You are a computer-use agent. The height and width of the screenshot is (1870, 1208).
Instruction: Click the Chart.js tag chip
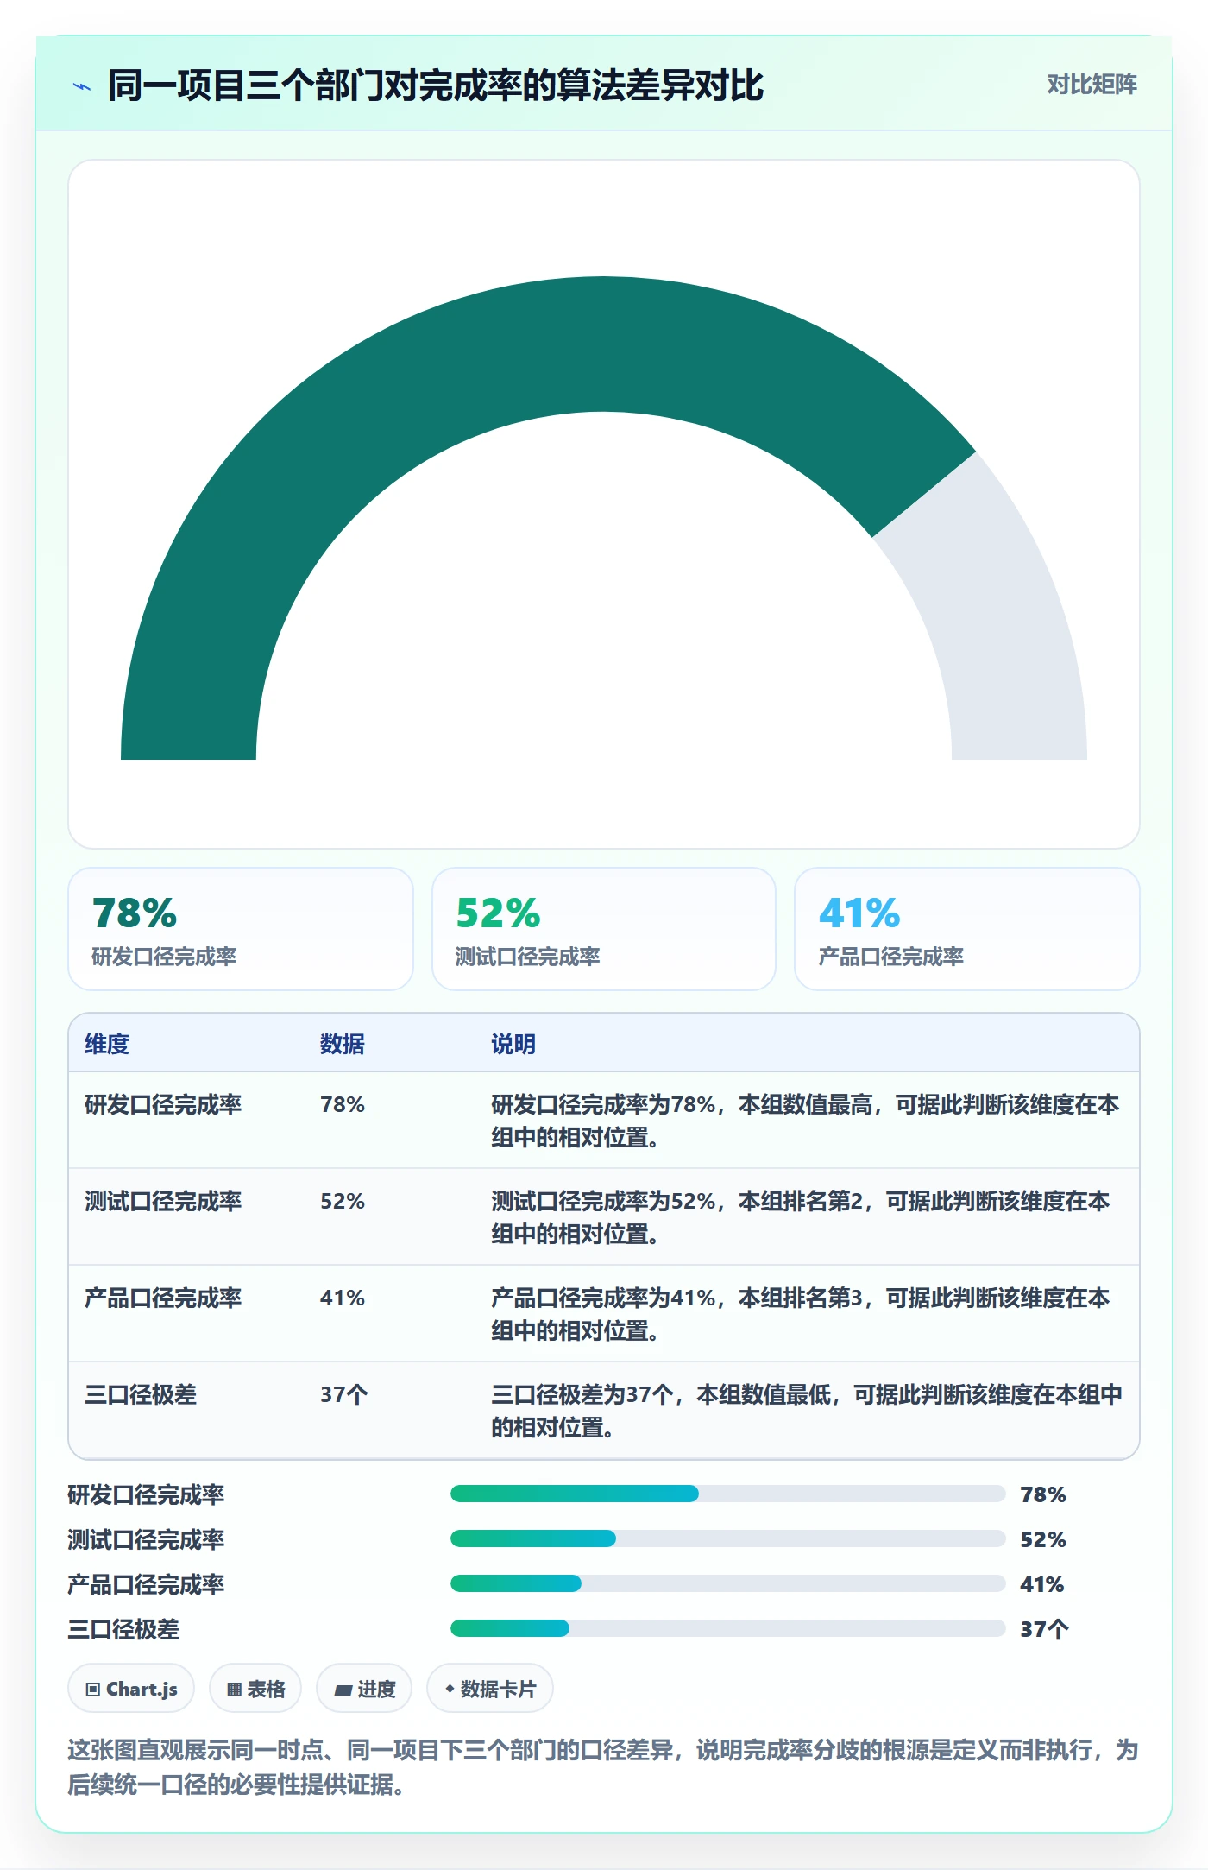131,1688
